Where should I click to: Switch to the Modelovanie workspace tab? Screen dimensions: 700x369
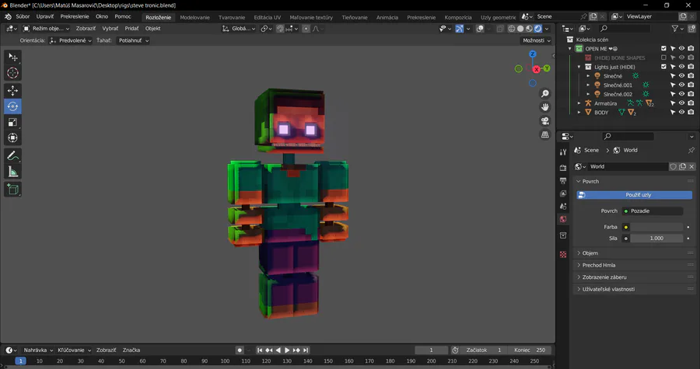194,17
